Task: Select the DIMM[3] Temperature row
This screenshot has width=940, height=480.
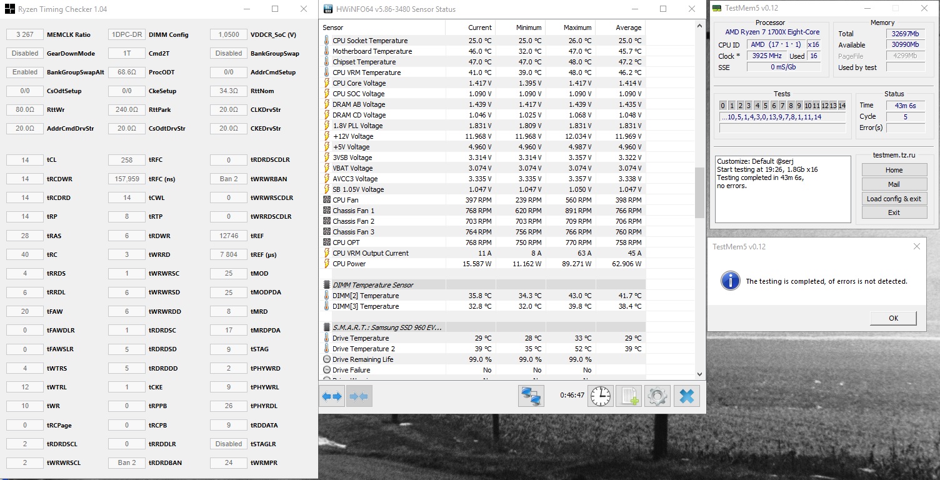Action: click(482, 306)
